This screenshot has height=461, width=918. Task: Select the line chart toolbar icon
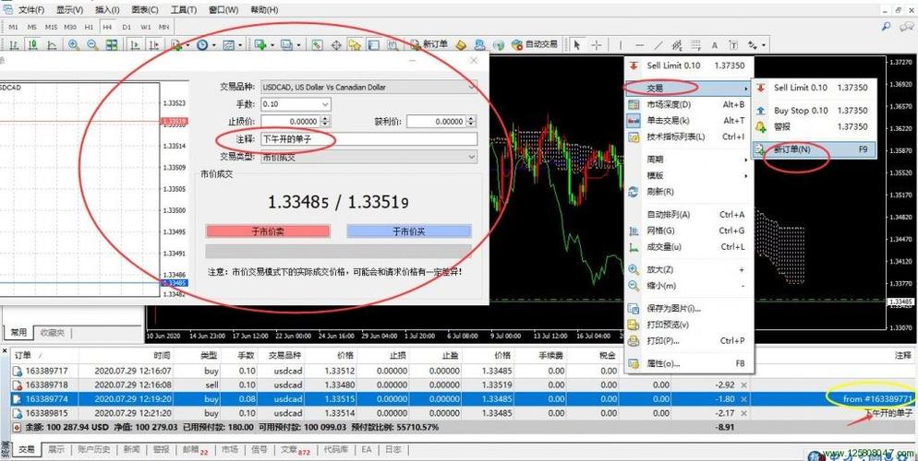pos(52,45)
